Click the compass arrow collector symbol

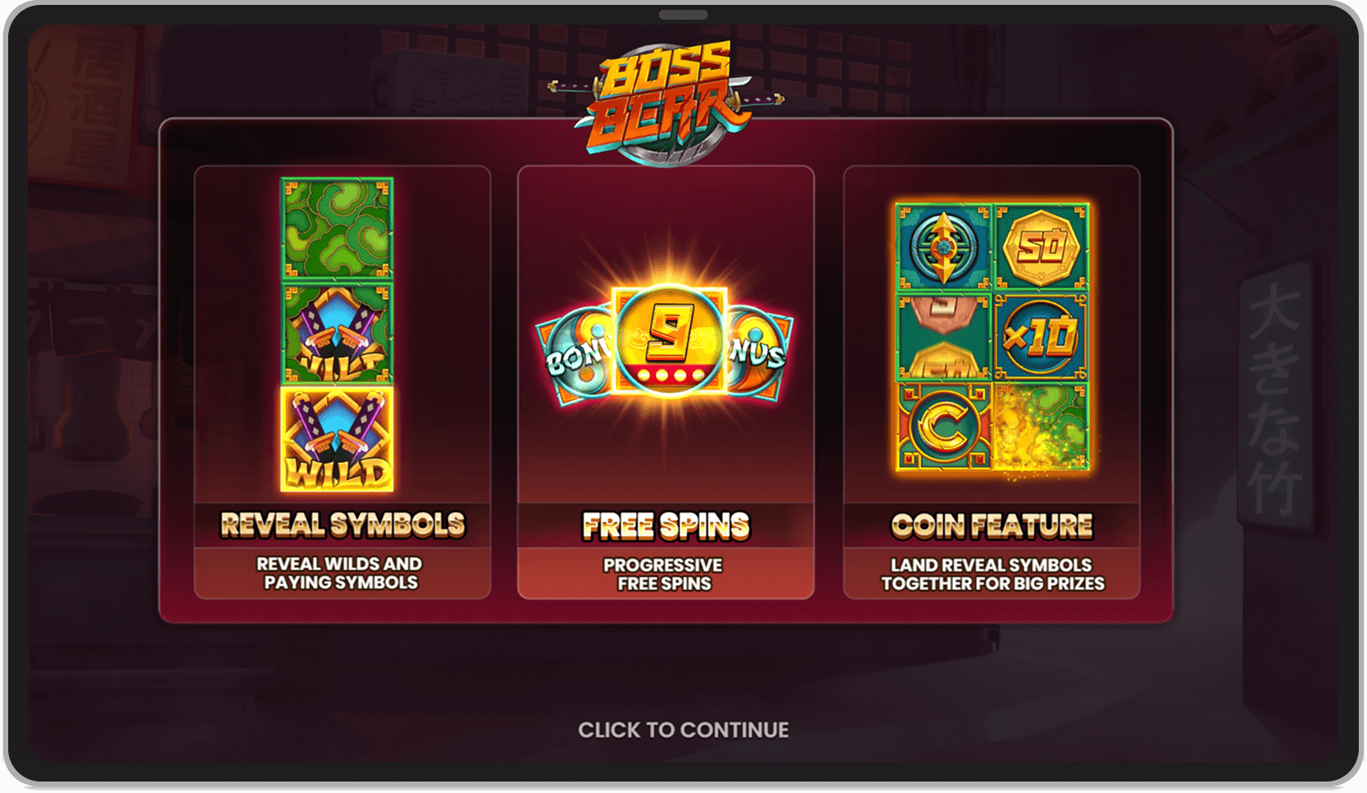943,247
